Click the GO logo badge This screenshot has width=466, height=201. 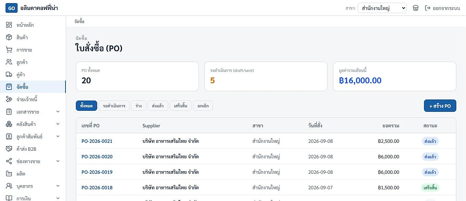click(x=11, y=8)
